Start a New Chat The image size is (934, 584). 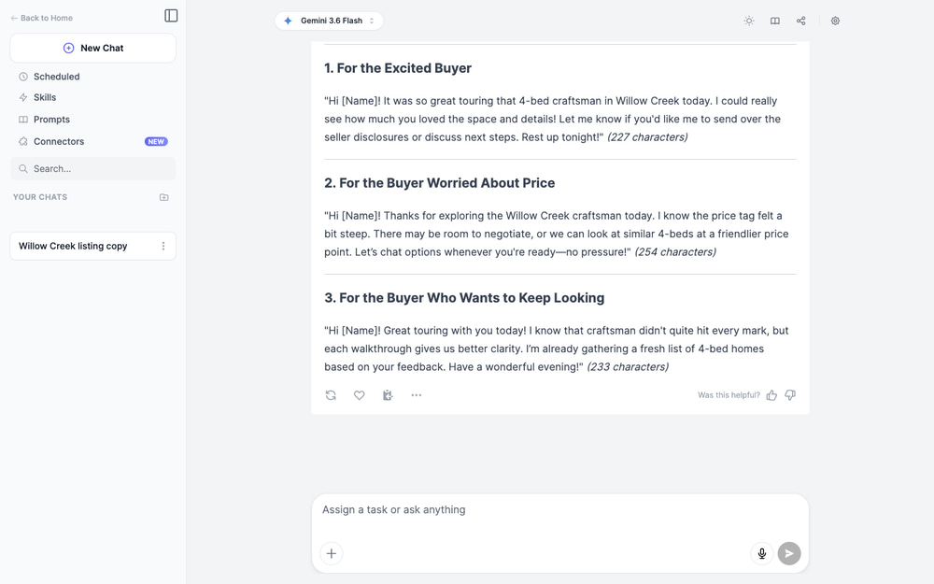point(92,48)
